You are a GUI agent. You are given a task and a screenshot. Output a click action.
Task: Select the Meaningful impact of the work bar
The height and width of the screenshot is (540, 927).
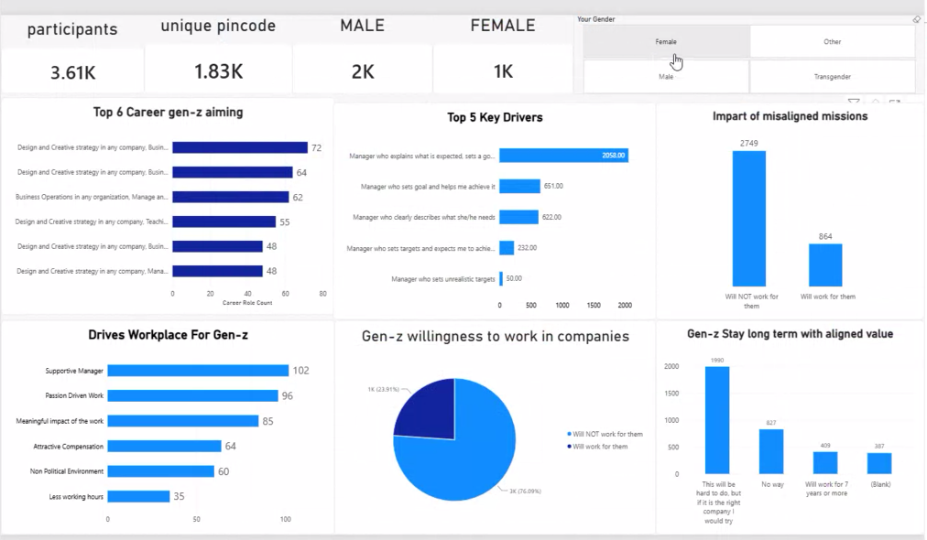(183, 421)
